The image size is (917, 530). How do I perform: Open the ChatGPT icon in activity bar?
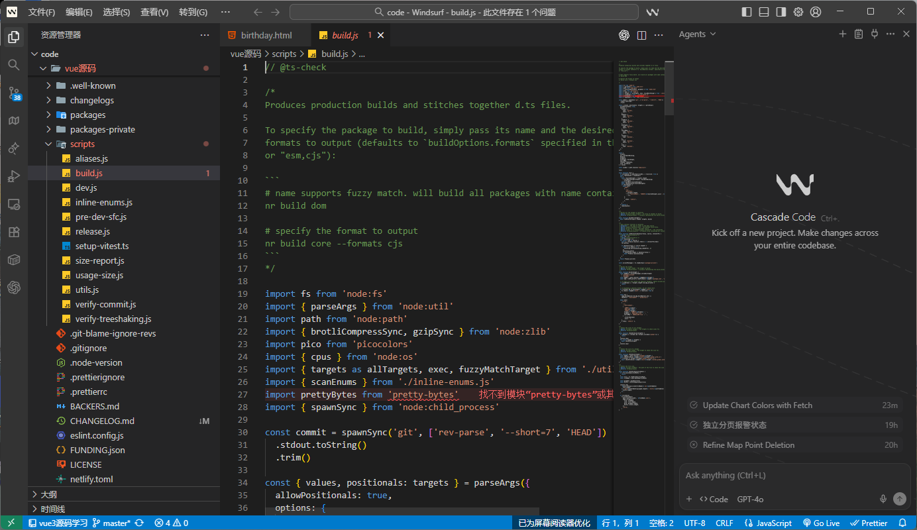tap(14, 288)
